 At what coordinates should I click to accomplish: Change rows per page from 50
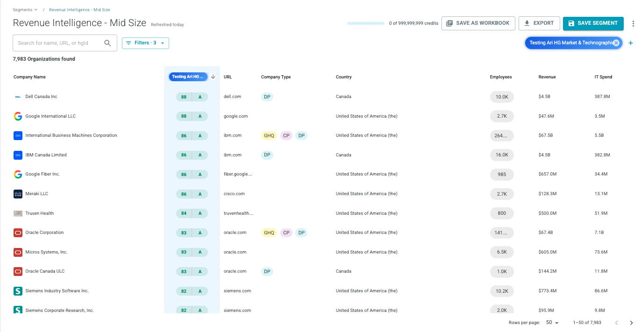[552, 323]
